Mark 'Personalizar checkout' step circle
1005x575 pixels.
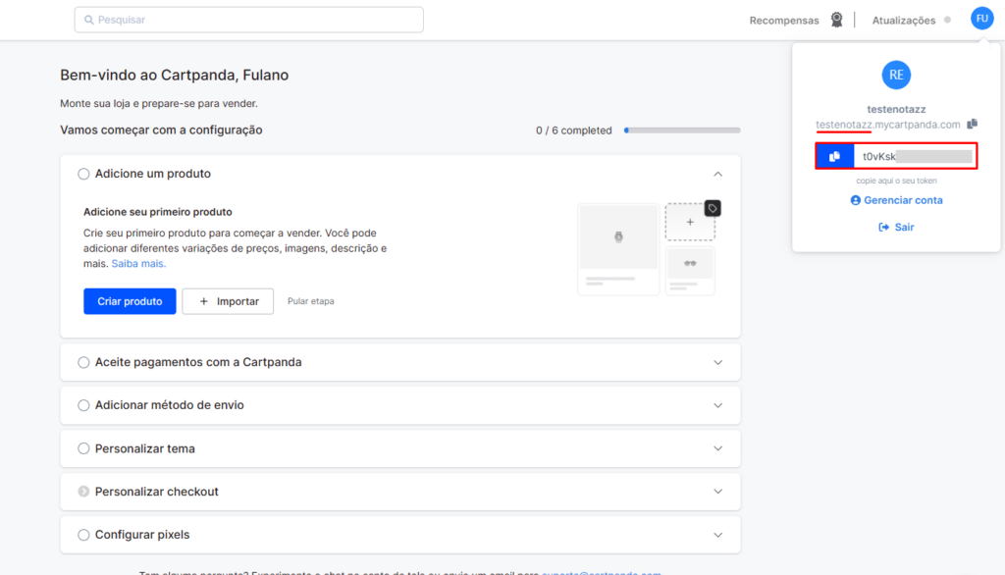pos(83,492)
